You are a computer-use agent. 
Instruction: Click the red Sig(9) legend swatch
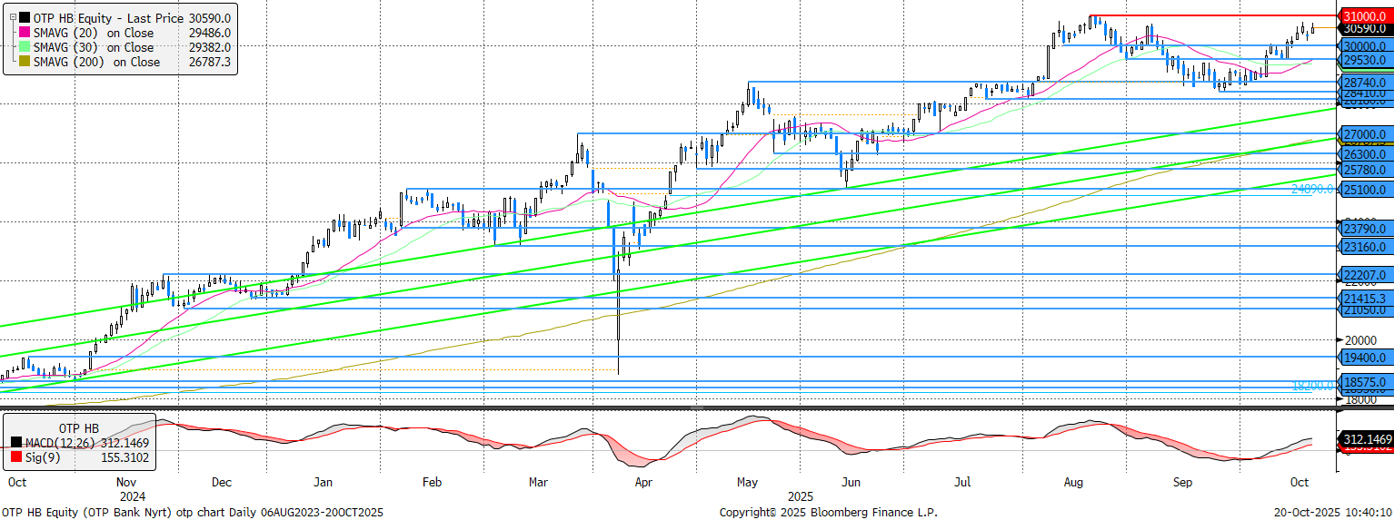[17, 459]
